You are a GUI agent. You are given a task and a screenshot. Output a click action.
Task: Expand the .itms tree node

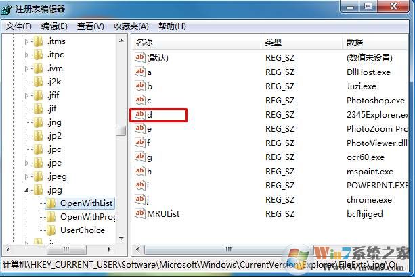pos(26,41)
